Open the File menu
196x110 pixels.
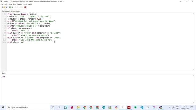[2, 4]
